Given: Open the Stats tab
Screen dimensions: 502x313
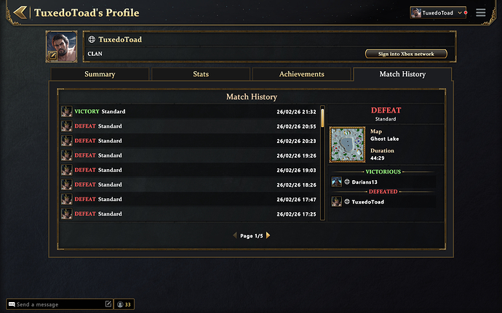Looking at the screenshot, I should point(201,74).
